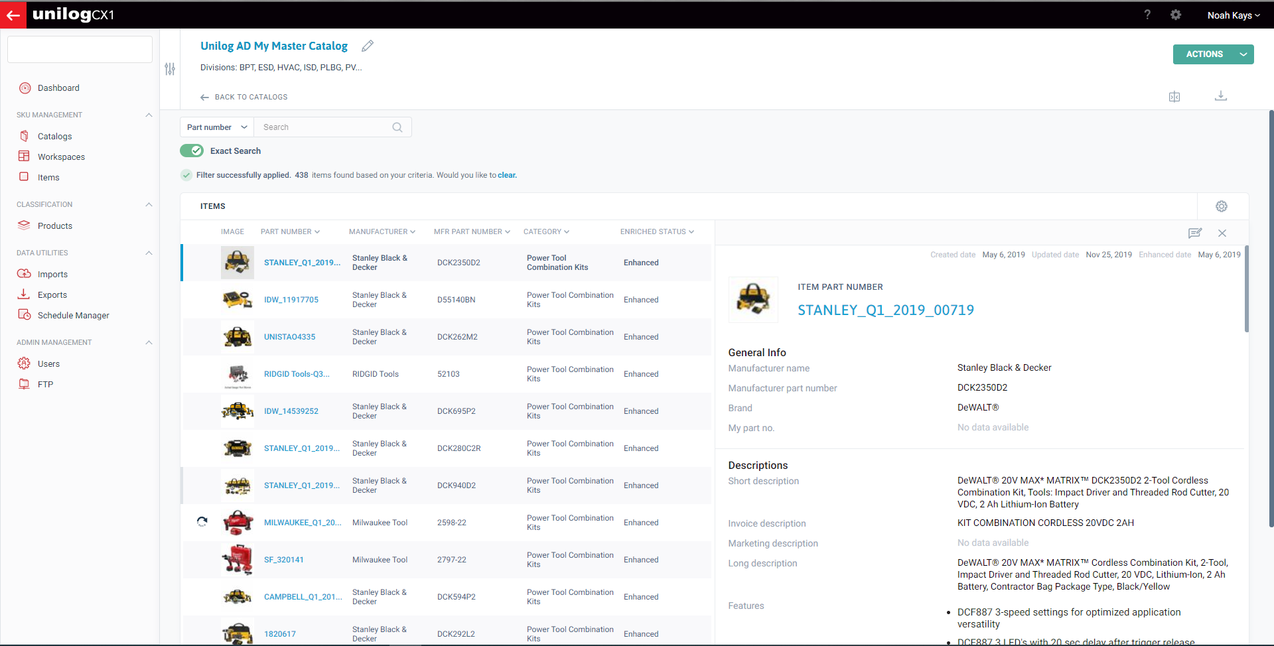Toggle the Exact Search switch
This screenshot has width=1274, height=646.
(x=192, y=151)
